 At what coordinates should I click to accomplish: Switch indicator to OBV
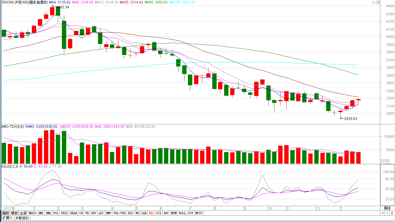(x=93, y=213)
